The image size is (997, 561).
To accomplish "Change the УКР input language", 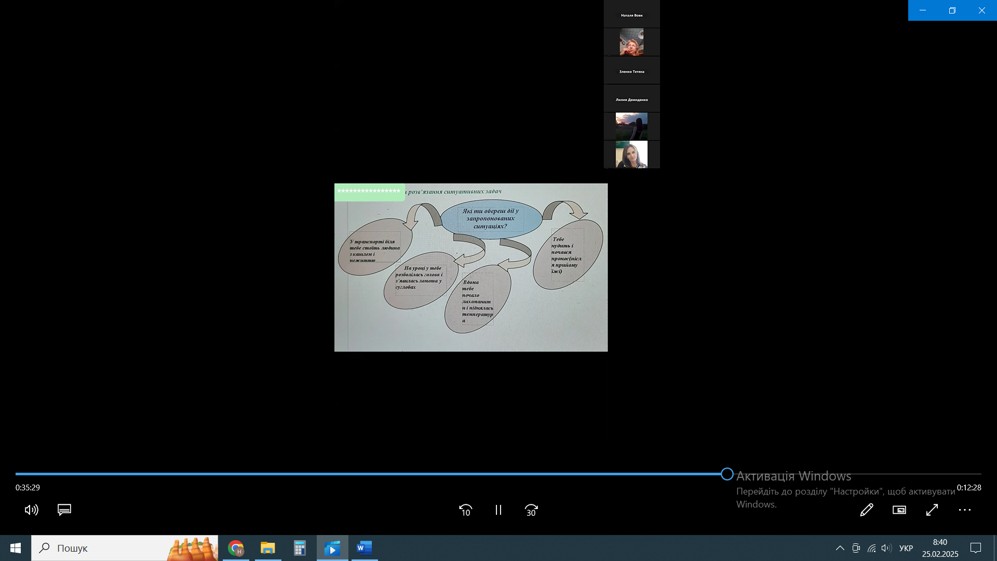I will [906, 548].
